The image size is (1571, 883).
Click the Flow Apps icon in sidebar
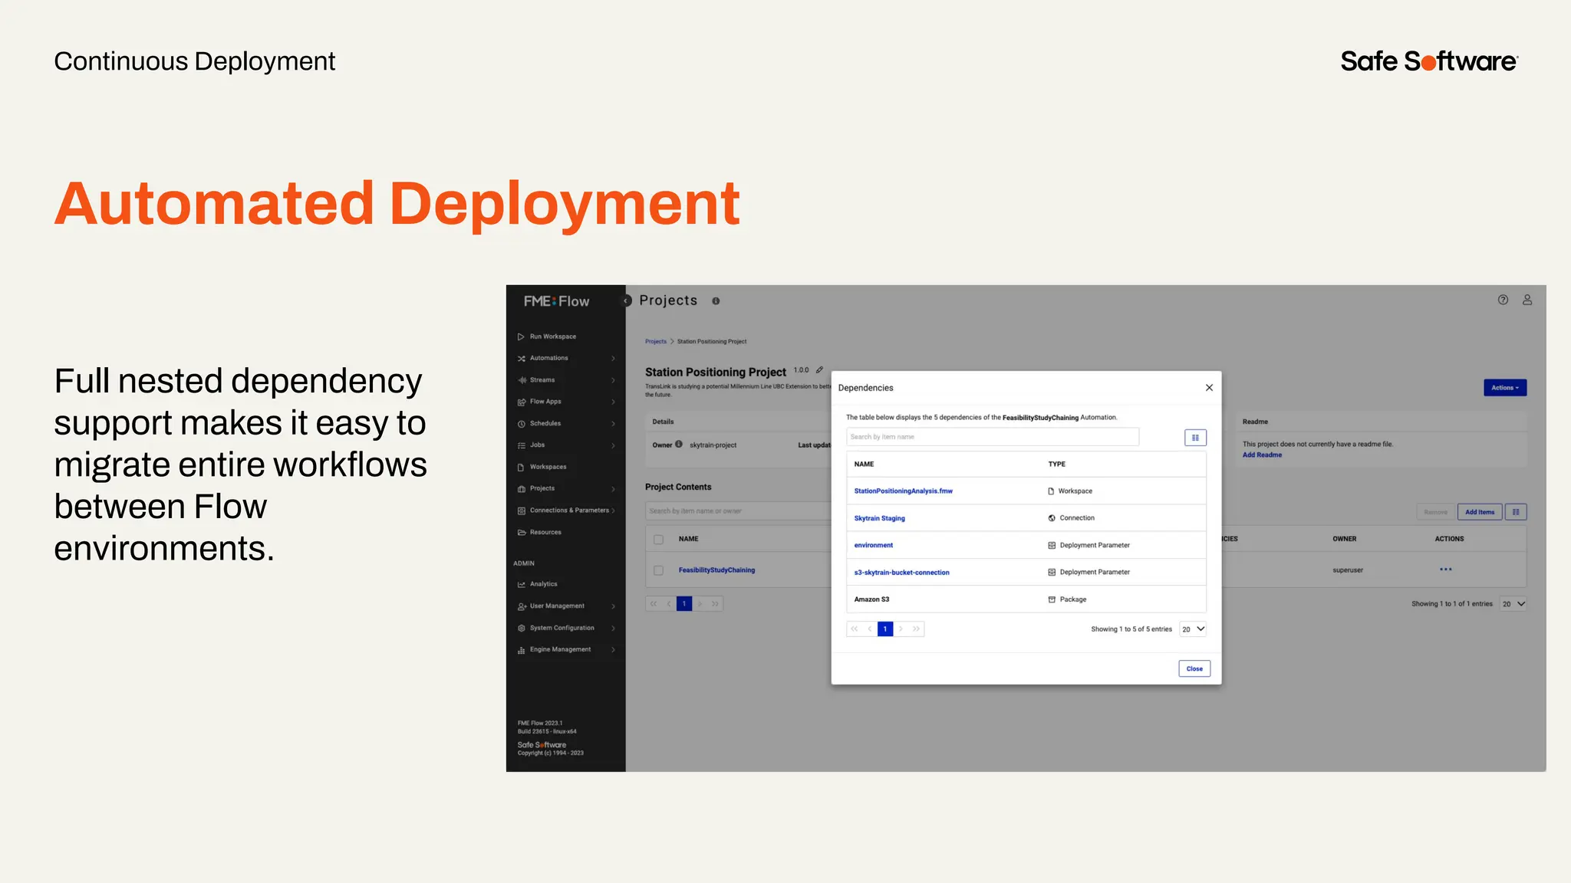tap(521, 402)
